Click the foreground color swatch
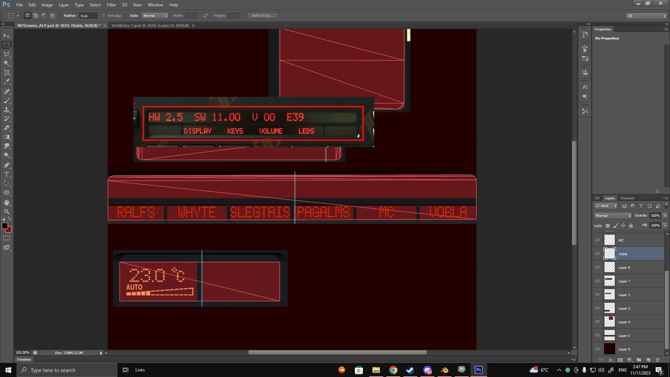670x377 pixels. 5,226
